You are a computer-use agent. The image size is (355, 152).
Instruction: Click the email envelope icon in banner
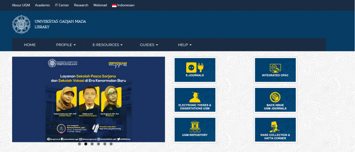(81, 139)
